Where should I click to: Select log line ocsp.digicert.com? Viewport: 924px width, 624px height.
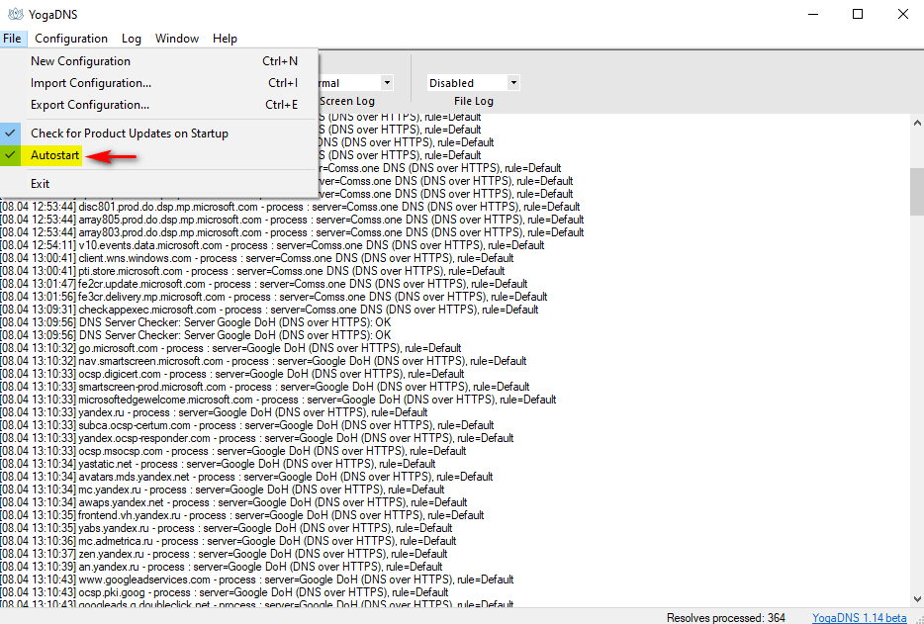232,374
